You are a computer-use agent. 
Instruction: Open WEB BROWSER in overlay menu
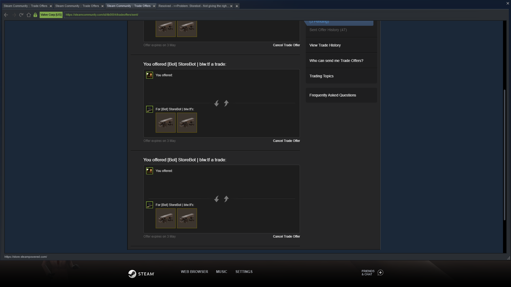[194, 272]
